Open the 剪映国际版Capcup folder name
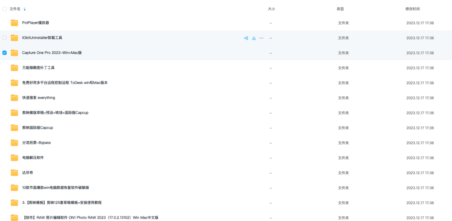 tap(38, 127)
